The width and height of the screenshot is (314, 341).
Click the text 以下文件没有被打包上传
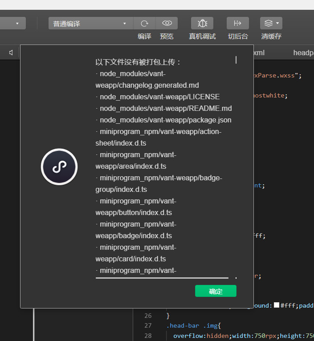coord(138,62)
